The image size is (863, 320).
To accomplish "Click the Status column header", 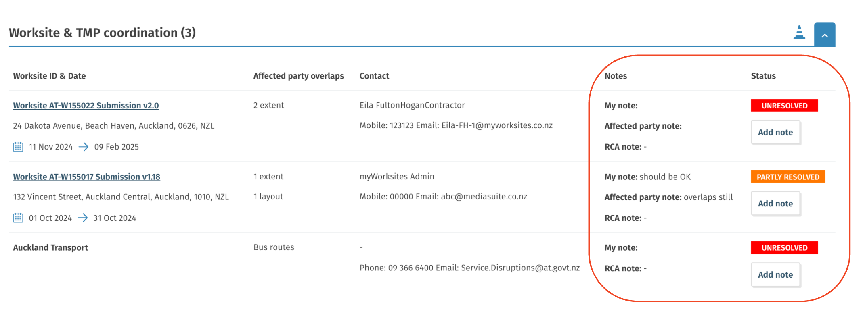I will pyautogui.click(x=763, y=76).
